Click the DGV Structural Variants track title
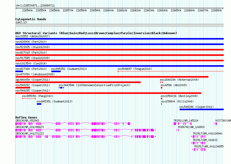 click(96, 33)
